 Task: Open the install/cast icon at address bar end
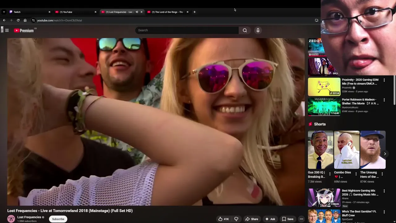pyautogui.click(x=316, y=20)
